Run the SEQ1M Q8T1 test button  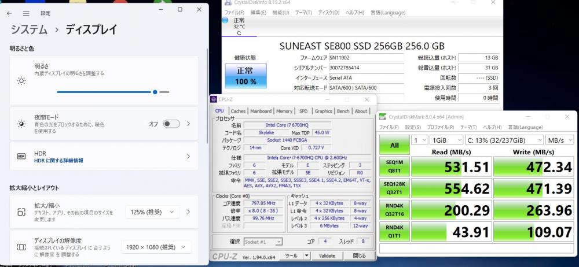[x=394, y=166]
